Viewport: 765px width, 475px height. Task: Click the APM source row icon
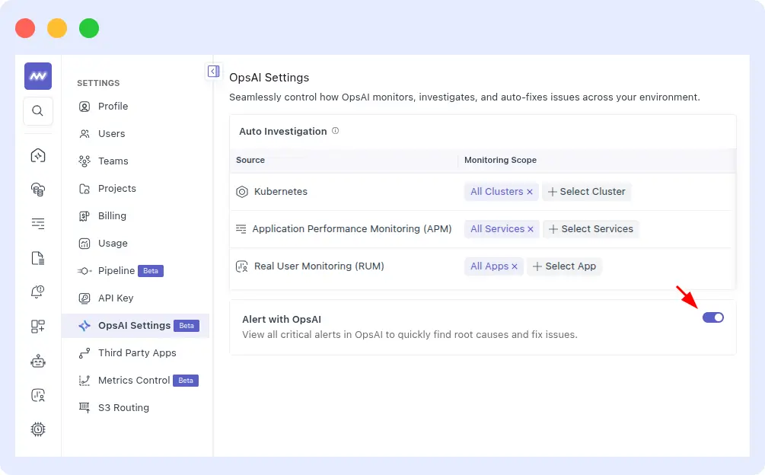(241, 228)
